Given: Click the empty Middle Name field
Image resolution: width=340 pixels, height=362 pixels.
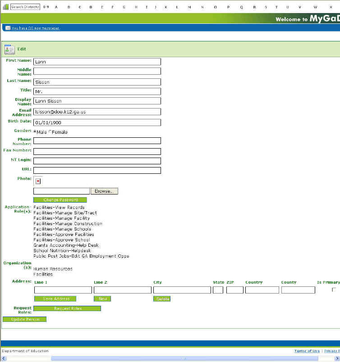Looking at the screenshot, I should click(97, 71).
